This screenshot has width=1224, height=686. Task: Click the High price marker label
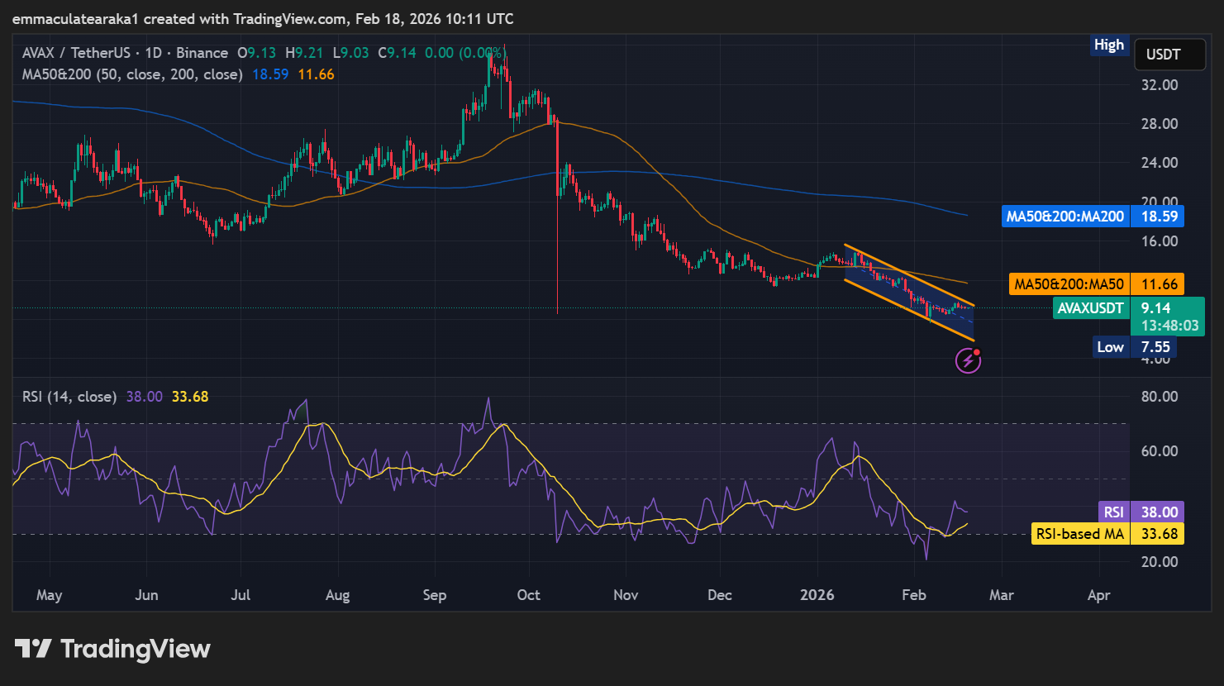pos(1109,45)
